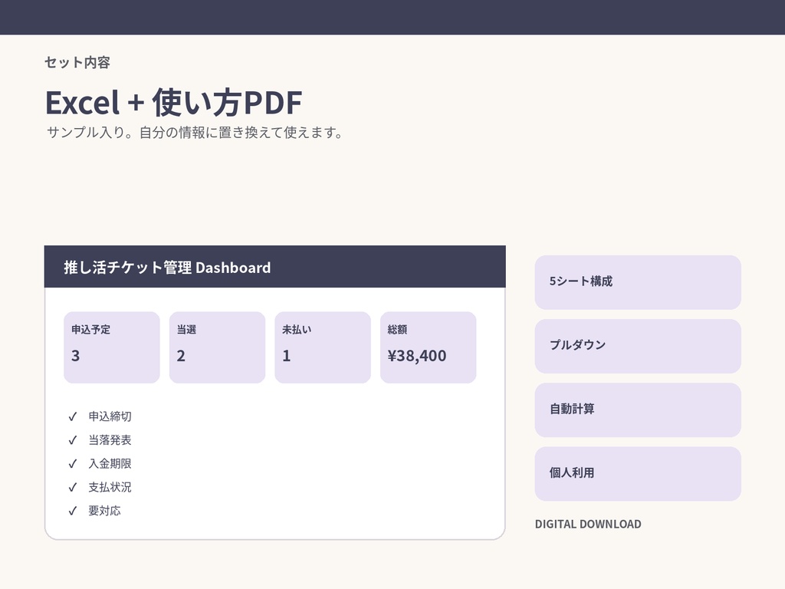
Task: Click the Excel + 使い方PDF heading
Action: 174,103
